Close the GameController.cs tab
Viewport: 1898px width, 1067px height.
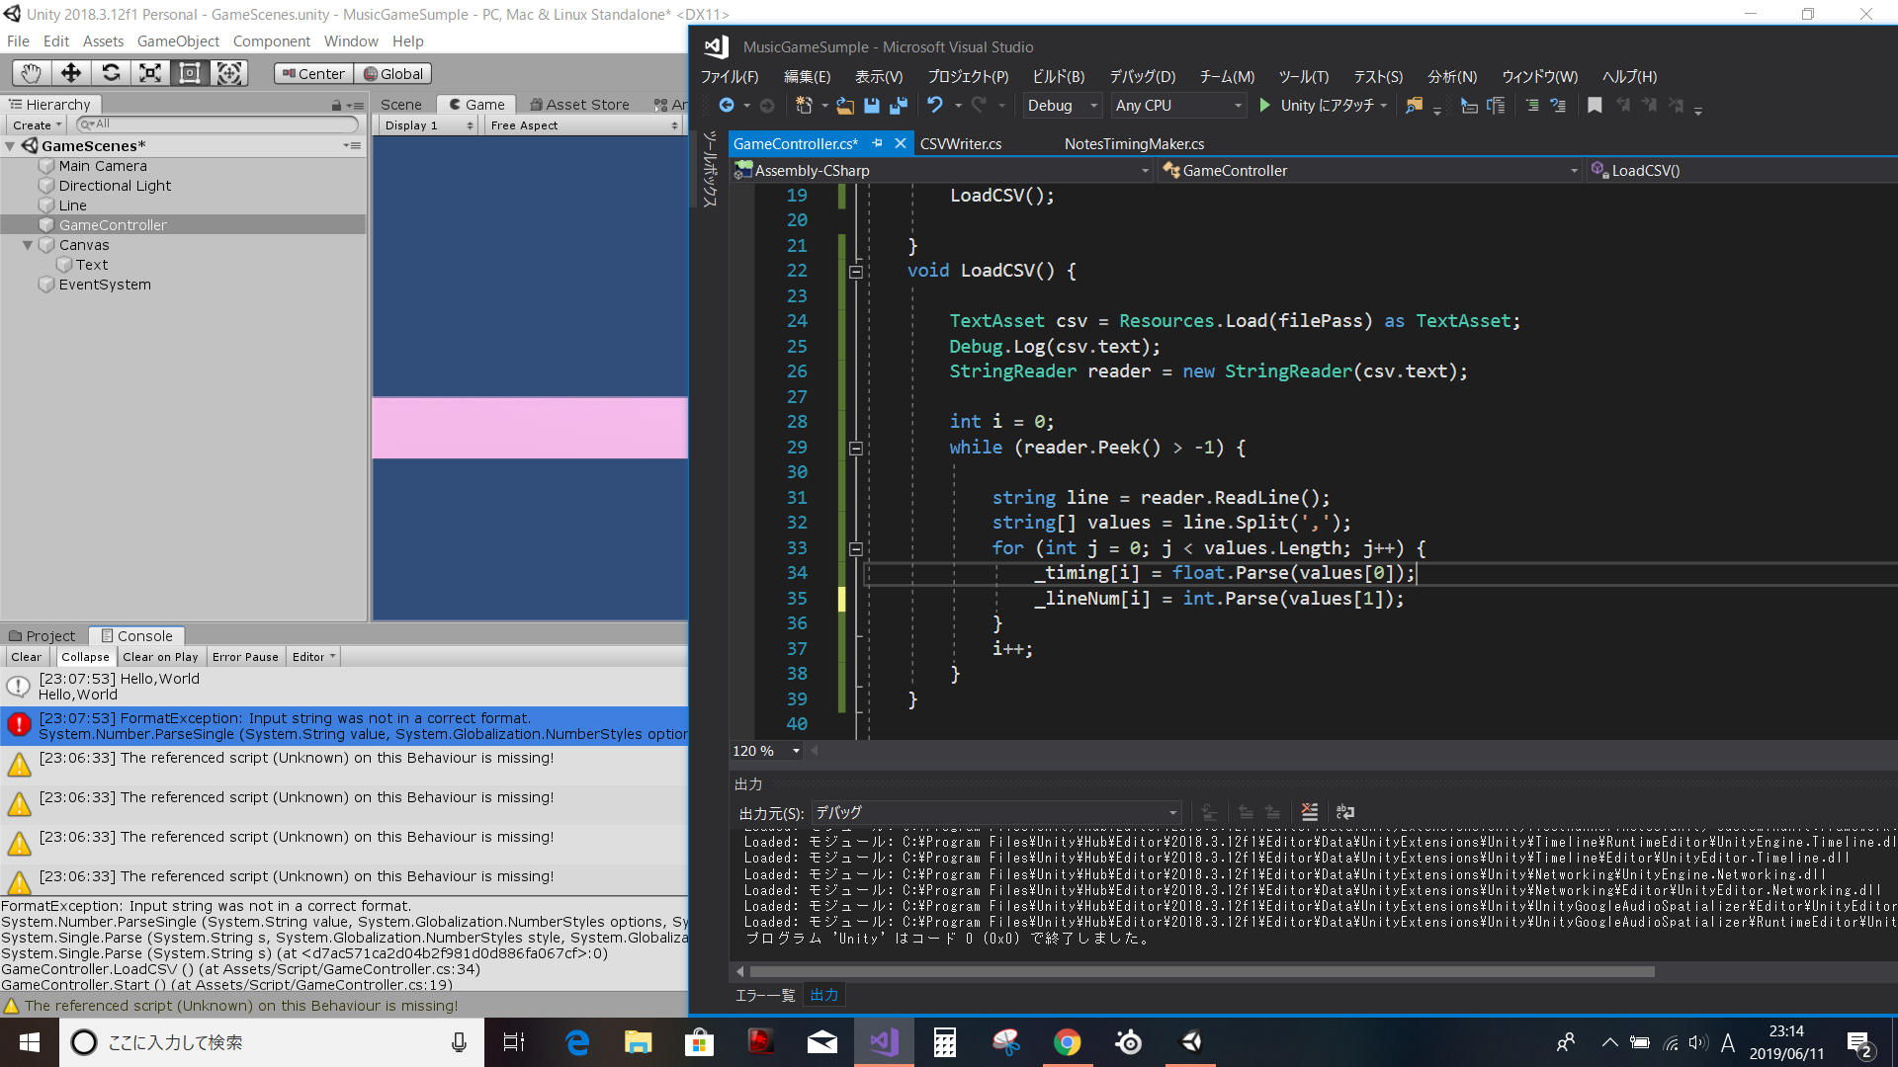[901, 143]
